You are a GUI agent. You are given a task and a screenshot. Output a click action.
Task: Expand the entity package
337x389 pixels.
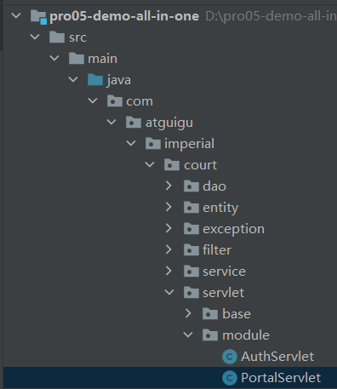[x=168, y=207]
